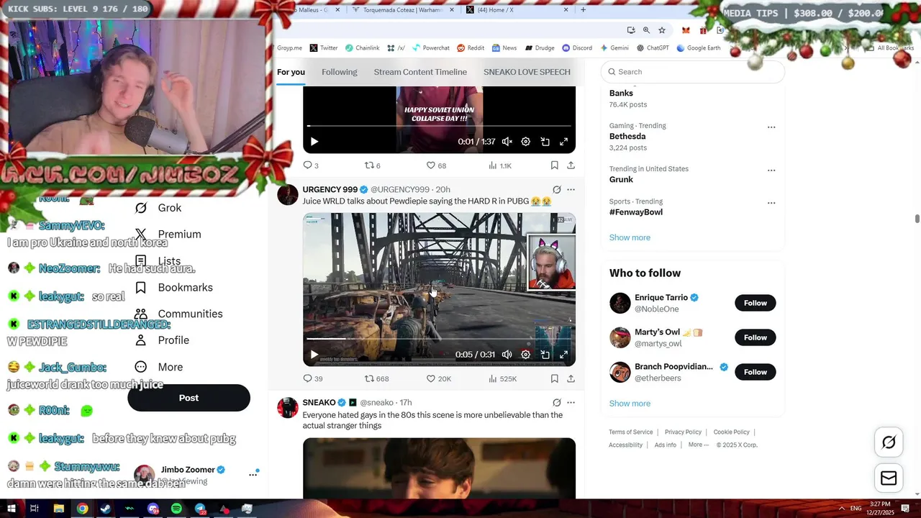Play the Soviet Union Collapse Day video
The width and height of the screenshot is (921, 518).
coord(314,142)
